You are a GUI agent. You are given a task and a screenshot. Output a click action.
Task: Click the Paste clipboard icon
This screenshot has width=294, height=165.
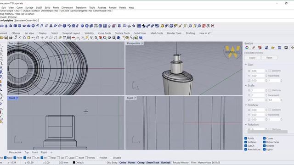pos(28,38)
